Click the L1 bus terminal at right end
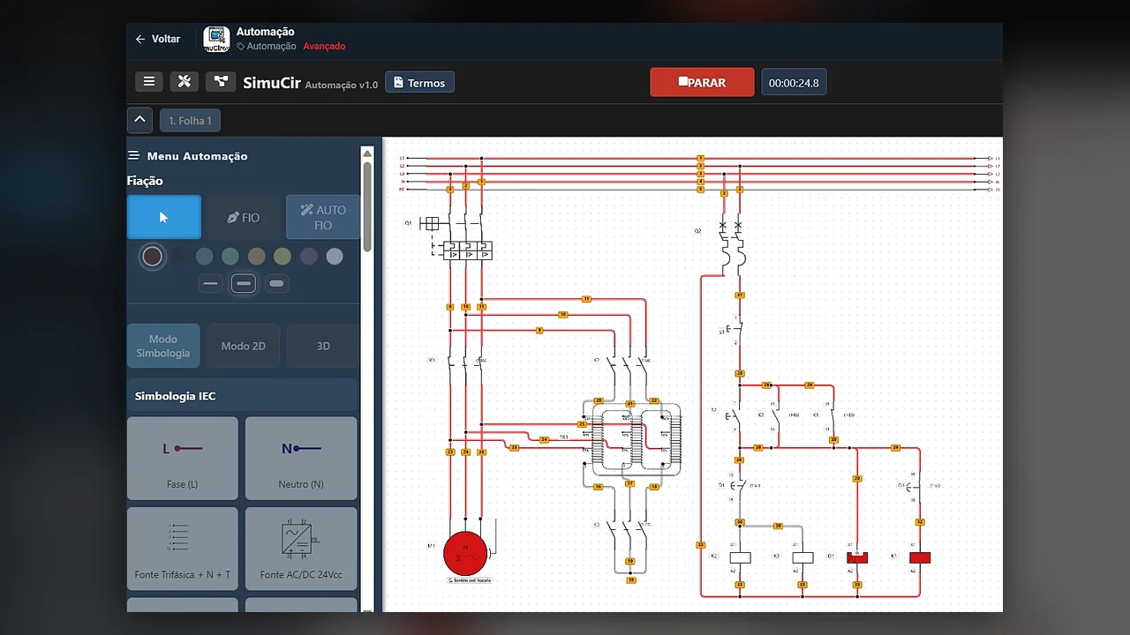This screenshot has height=635, width=1130. 992,158
